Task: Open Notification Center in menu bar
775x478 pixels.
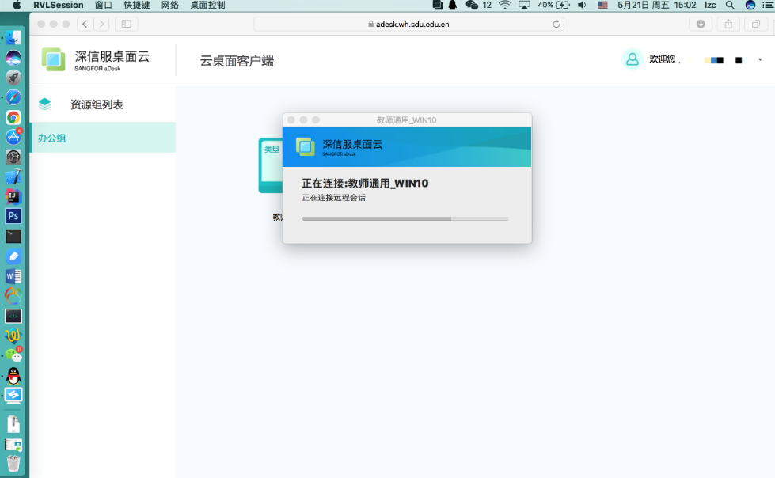Action: click(769, 5)
